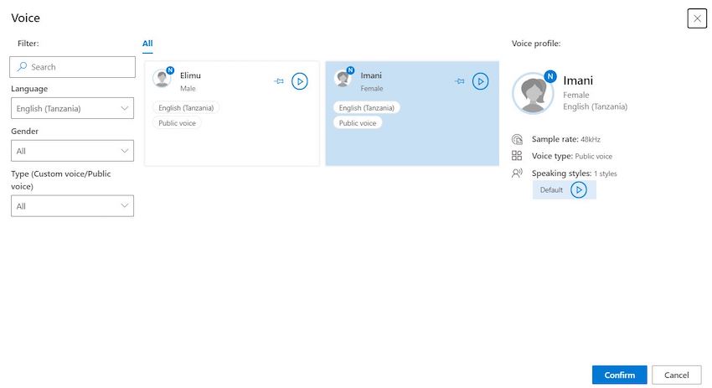
Task: Open the voice Type dropdown
Action: pyautogui.click(x=72, y=206)
